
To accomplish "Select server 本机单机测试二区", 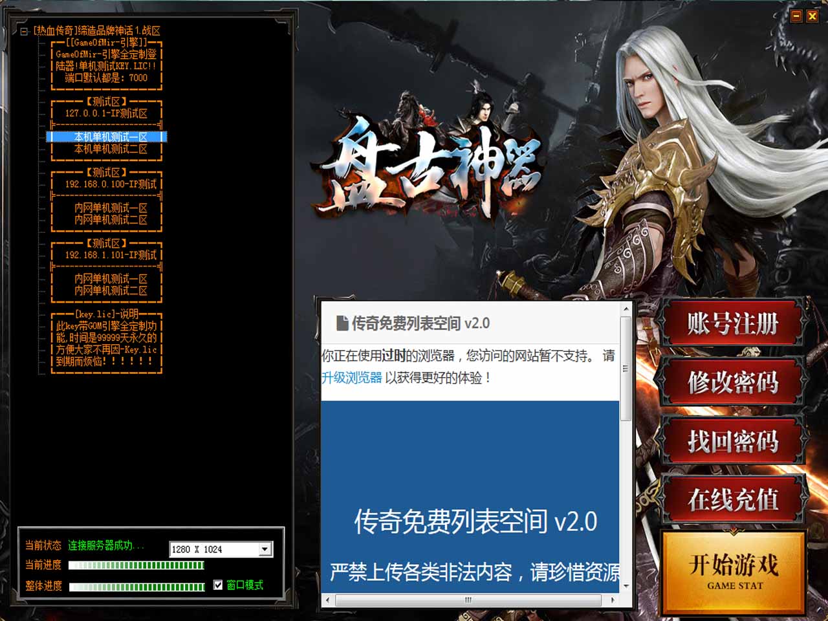I will (111, 149).
